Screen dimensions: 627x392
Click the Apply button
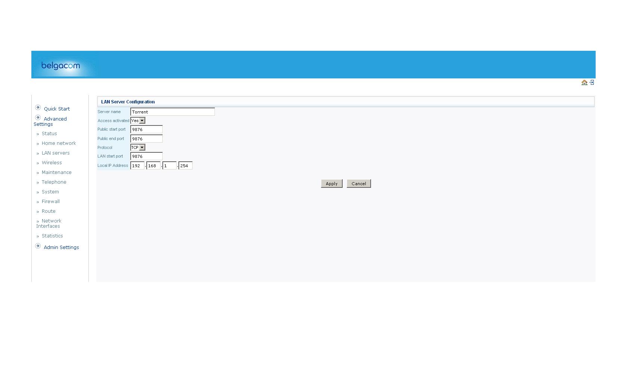point(332,184)
